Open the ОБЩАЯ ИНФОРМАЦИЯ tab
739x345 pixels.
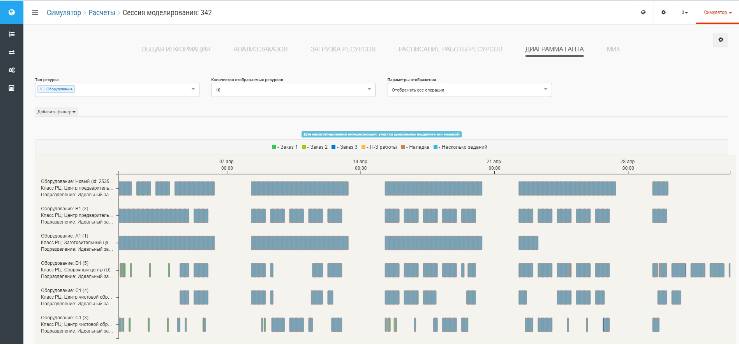(176, 49)
